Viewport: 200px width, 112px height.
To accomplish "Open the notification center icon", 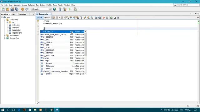I will pos(195,110).
